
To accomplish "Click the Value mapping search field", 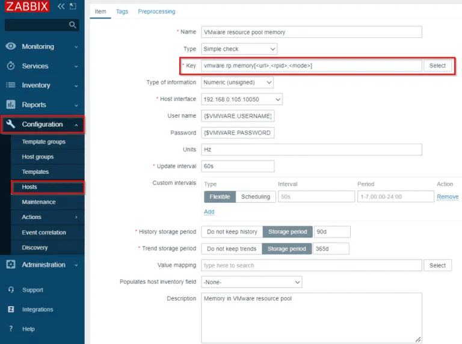I will [312, 265].
